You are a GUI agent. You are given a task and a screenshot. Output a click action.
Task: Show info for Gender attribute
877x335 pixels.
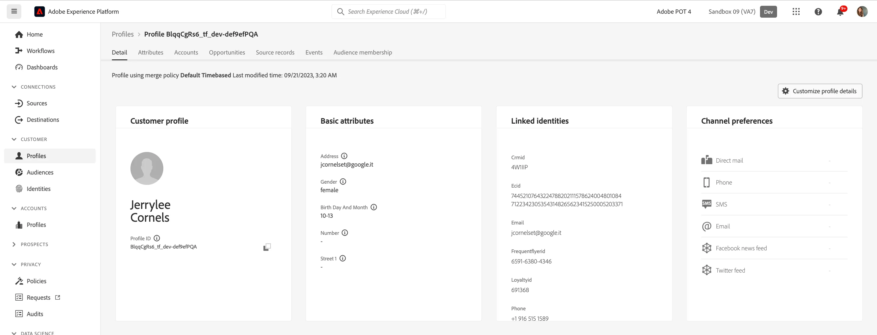[x=343, y=182]
